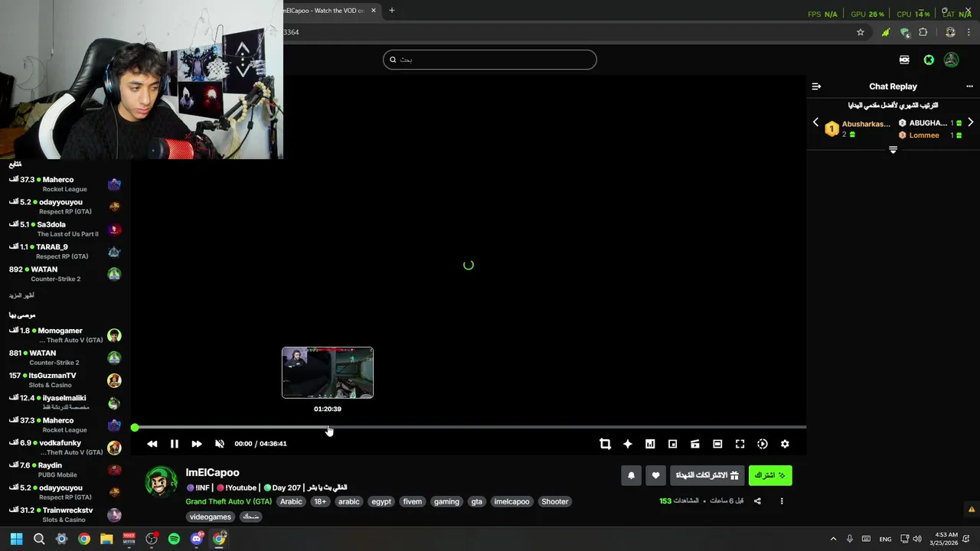Click the cast icon in the player
Screen dimensions: 980x551
pyautogui.click(x=695, y=444)
